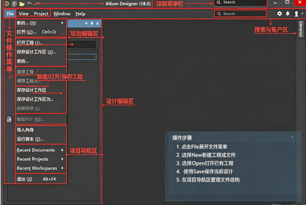
Task: Click the 操作步骤 panel collapse marker
Action: 292,137
